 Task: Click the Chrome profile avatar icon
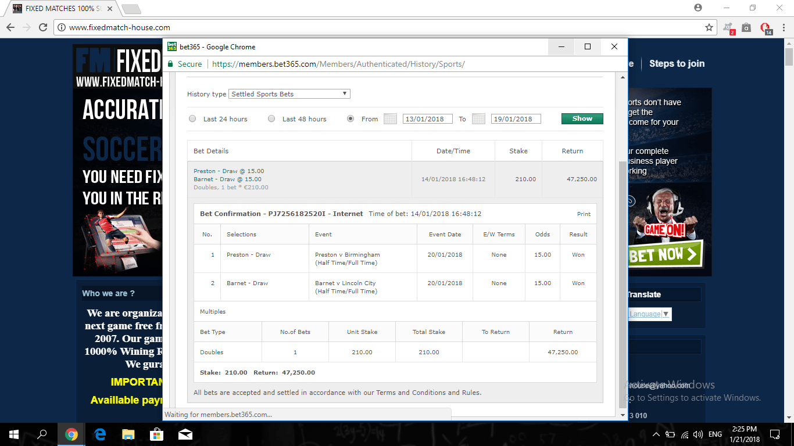click(698, 8)
